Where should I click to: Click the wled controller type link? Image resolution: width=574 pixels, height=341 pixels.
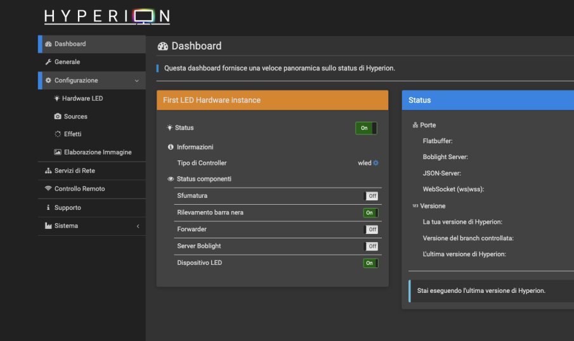(364, 163)
